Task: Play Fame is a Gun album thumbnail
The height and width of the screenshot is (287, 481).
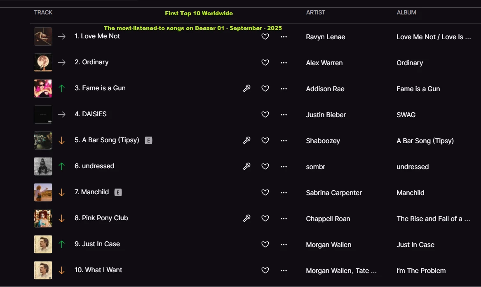Action: click(43, 88)
